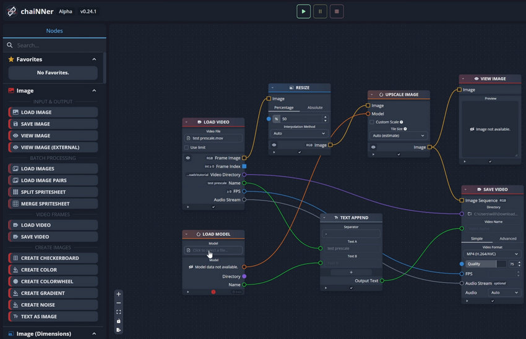Collapse the Favorites section

tap(94, 59)
